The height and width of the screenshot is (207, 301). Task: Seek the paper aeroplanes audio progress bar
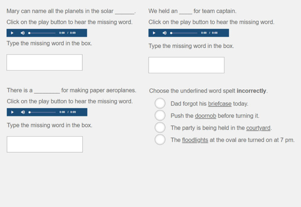point(42,112)
